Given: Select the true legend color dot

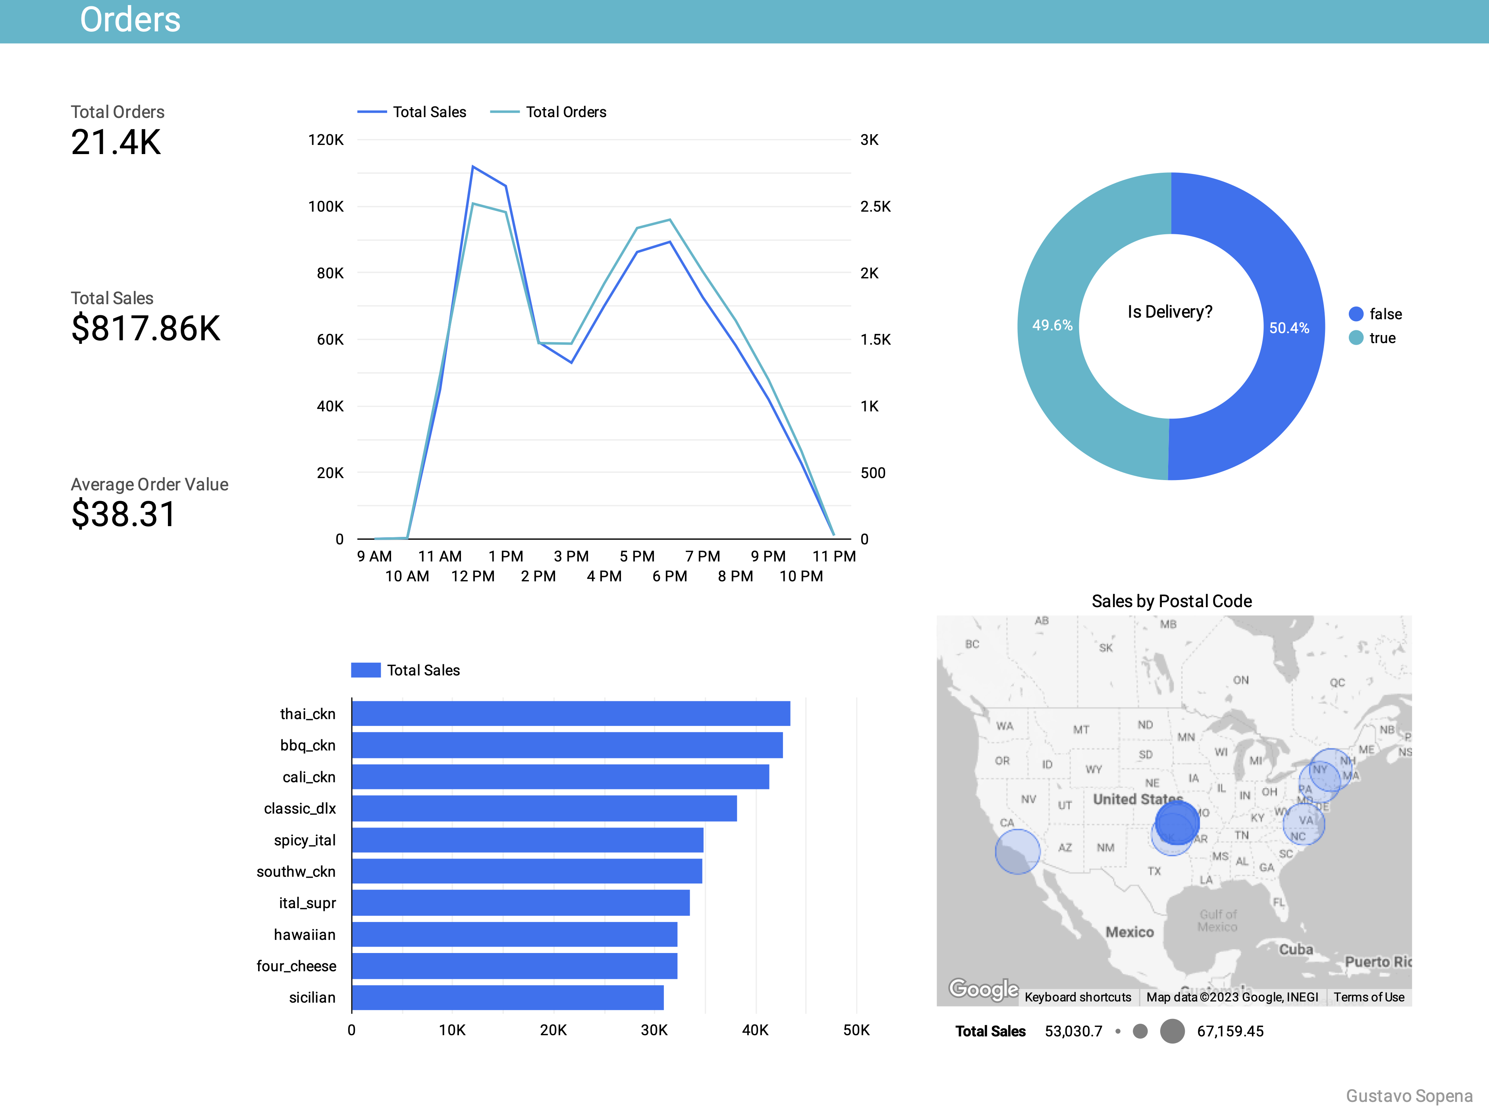Looking at the screenshot, I should point(1356,337).
